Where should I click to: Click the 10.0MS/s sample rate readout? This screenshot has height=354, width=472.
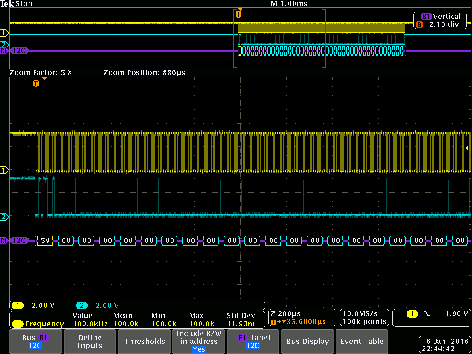(x=365, y=318)
